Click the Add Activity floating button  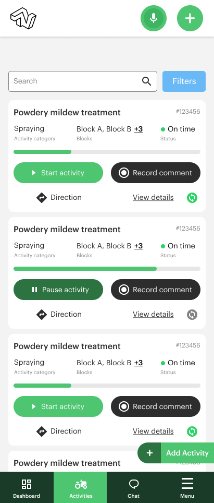175,452
